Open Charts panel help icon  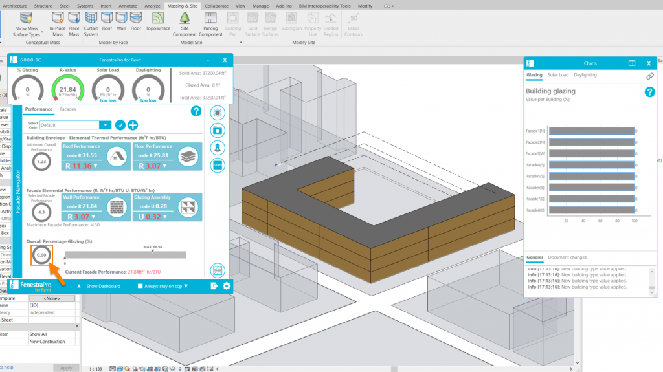point(649,92)
